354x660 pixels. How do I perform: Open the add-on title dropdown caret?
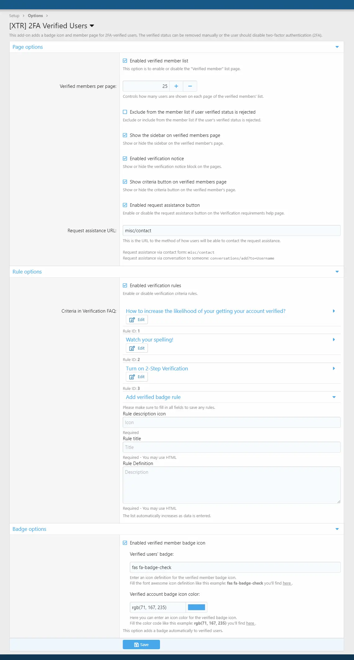[92, 26]
